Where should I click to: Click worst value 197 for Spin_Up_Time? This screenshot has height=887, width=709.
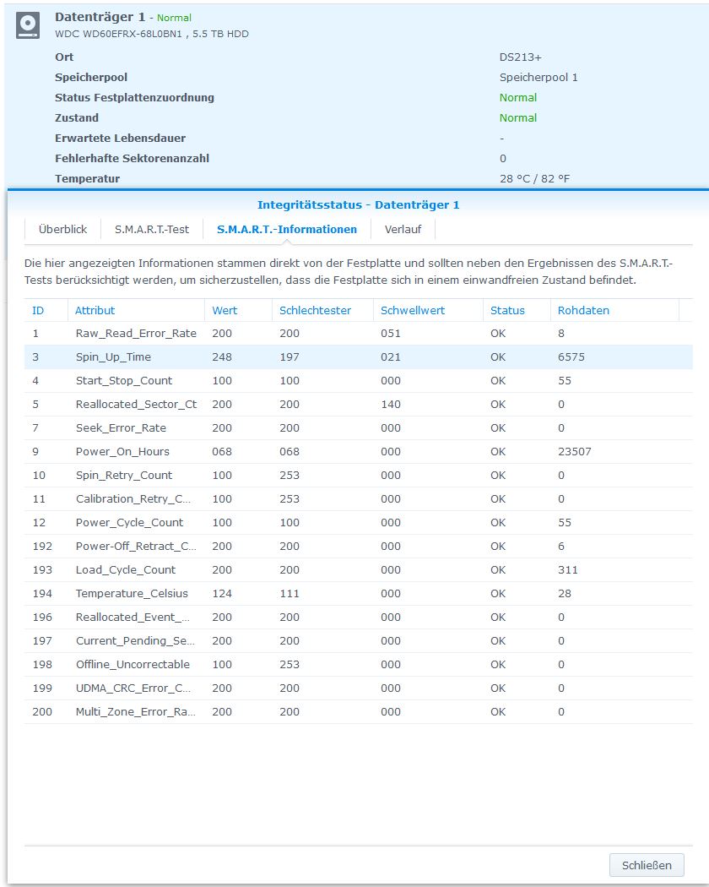290,357
